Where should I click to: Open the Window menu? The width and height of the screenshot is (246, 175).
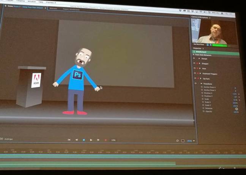point(32,1)
